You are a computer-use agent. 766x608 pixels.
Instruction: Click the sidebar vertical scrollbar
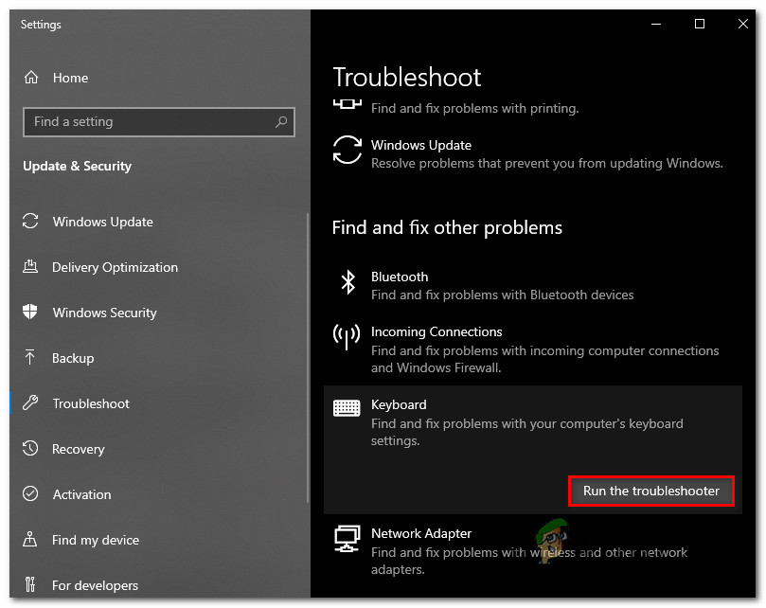click(308, 358)
